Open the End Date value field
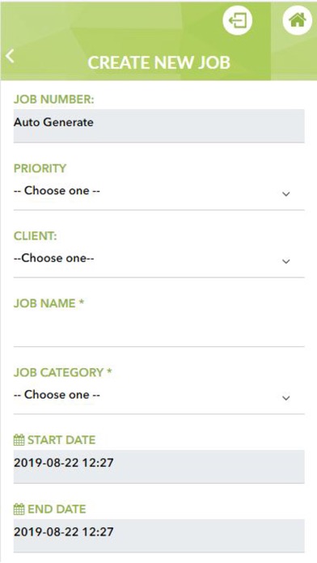Screen dimensions: 317x563 click(x=159, y=535)
